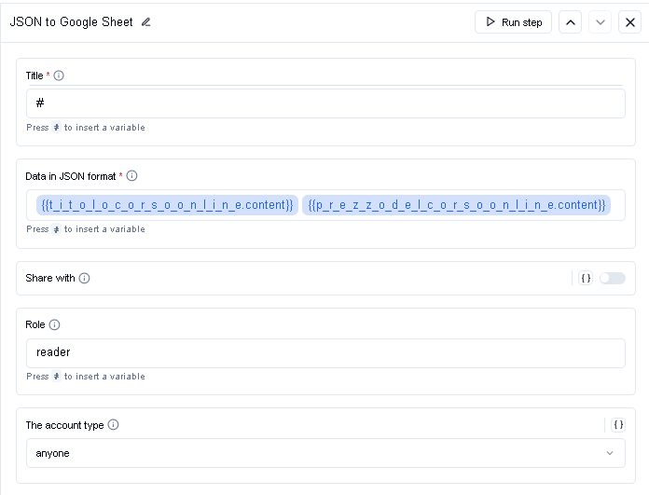Enable the Share with toggle

coord(612,278)
